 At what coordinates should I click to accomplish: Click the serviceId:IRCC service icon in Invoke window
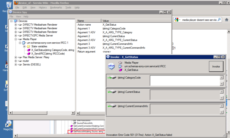pos(120,66)
